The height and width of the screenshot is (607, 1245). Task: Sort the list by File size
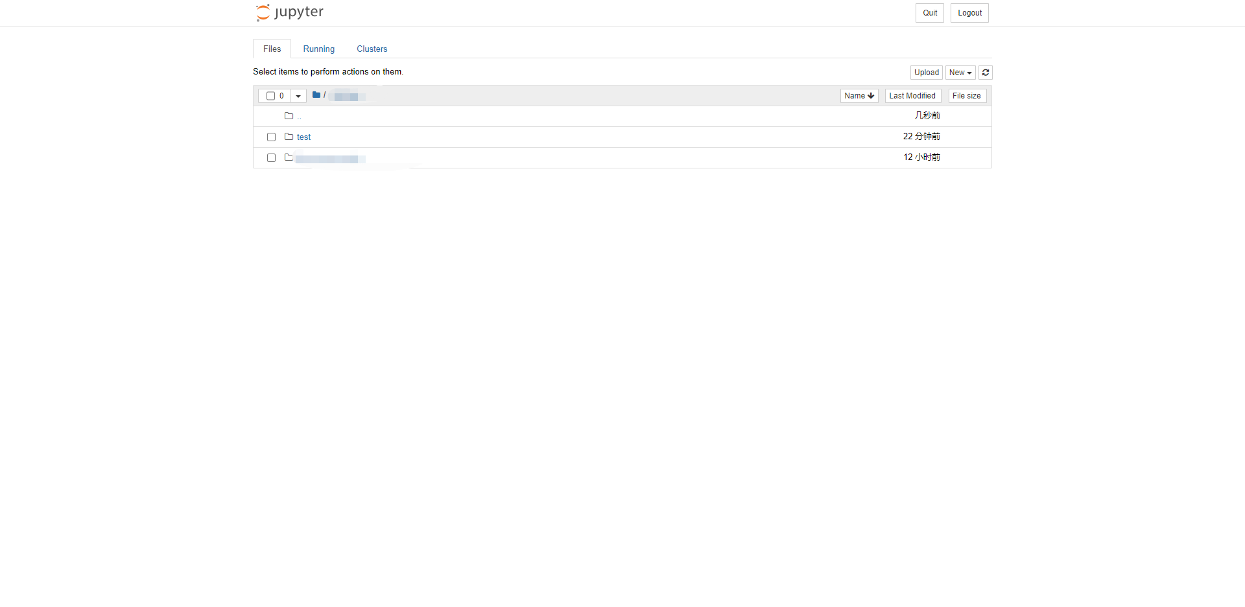point(967,96)
